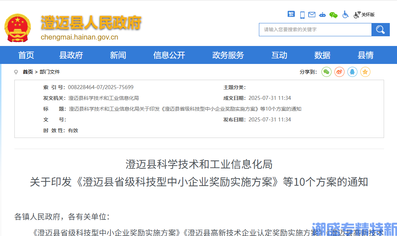
Task: Click the accessibility wheelchair icon
Action: (x=346, y=15)
